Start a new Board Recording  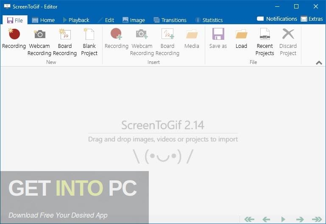click(x=65, y=42)
